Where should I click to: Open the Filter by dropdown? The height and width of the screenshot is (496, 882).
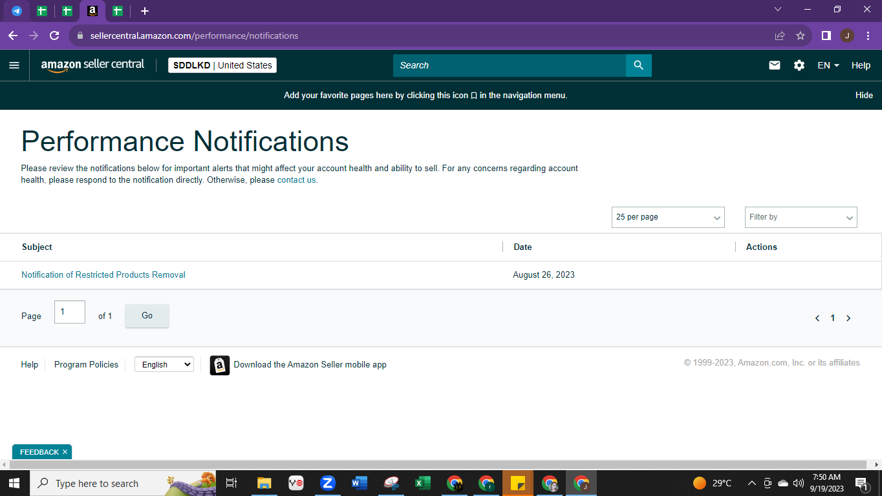pos(801,217)
